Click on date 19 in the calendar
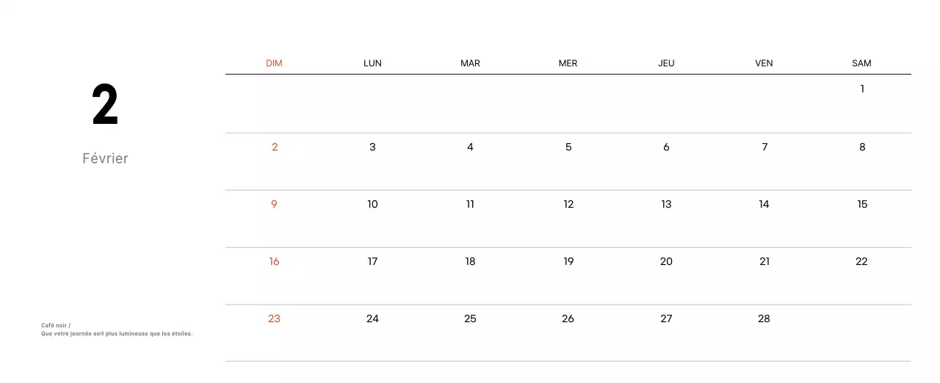 [x=568, y=261]
